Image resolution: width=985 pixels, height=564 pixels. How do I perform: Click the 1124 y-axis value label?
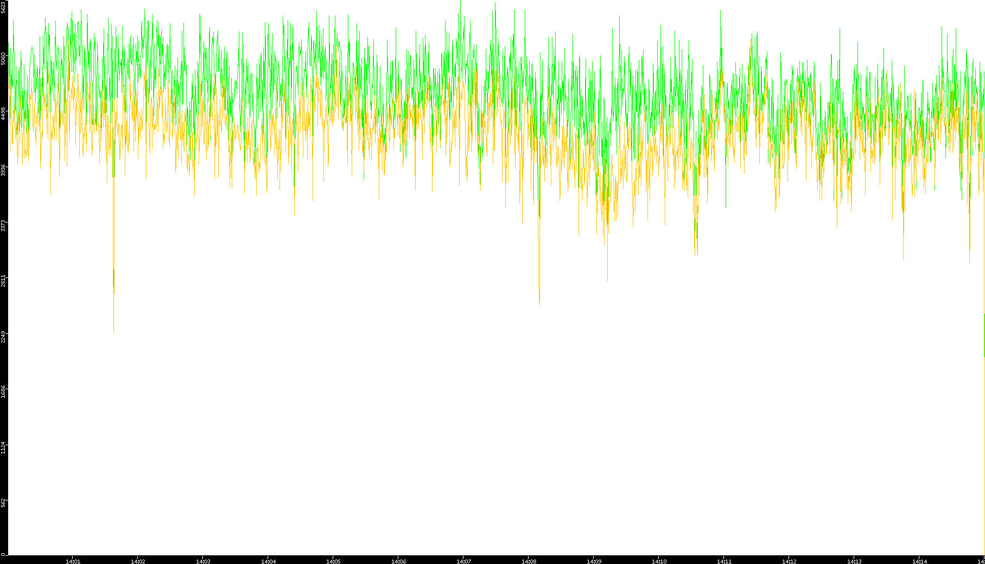pos(3,448)
